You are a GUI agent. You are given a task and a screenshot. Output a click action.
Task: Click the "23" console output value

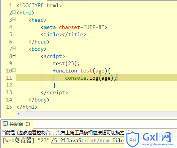pos(44,140)
